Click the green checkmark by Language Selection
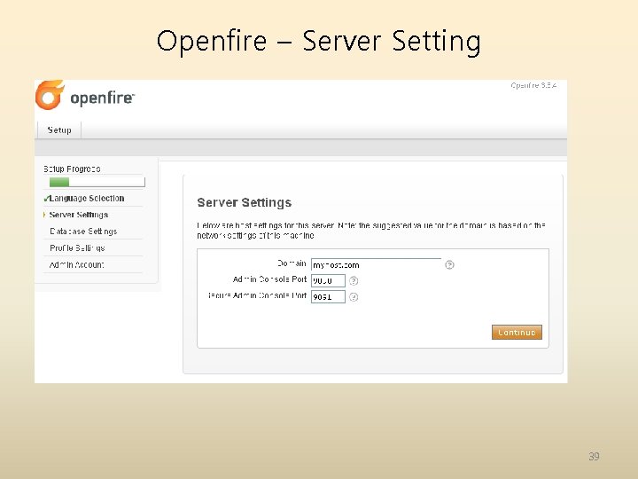 click(x=46, y=199)
